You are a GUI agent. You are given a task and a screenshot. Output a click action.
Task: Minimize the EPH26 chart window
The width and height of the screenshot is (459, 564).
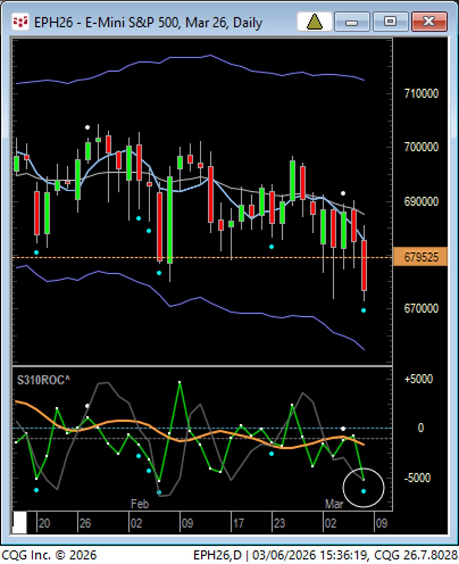tap(352, 21)
